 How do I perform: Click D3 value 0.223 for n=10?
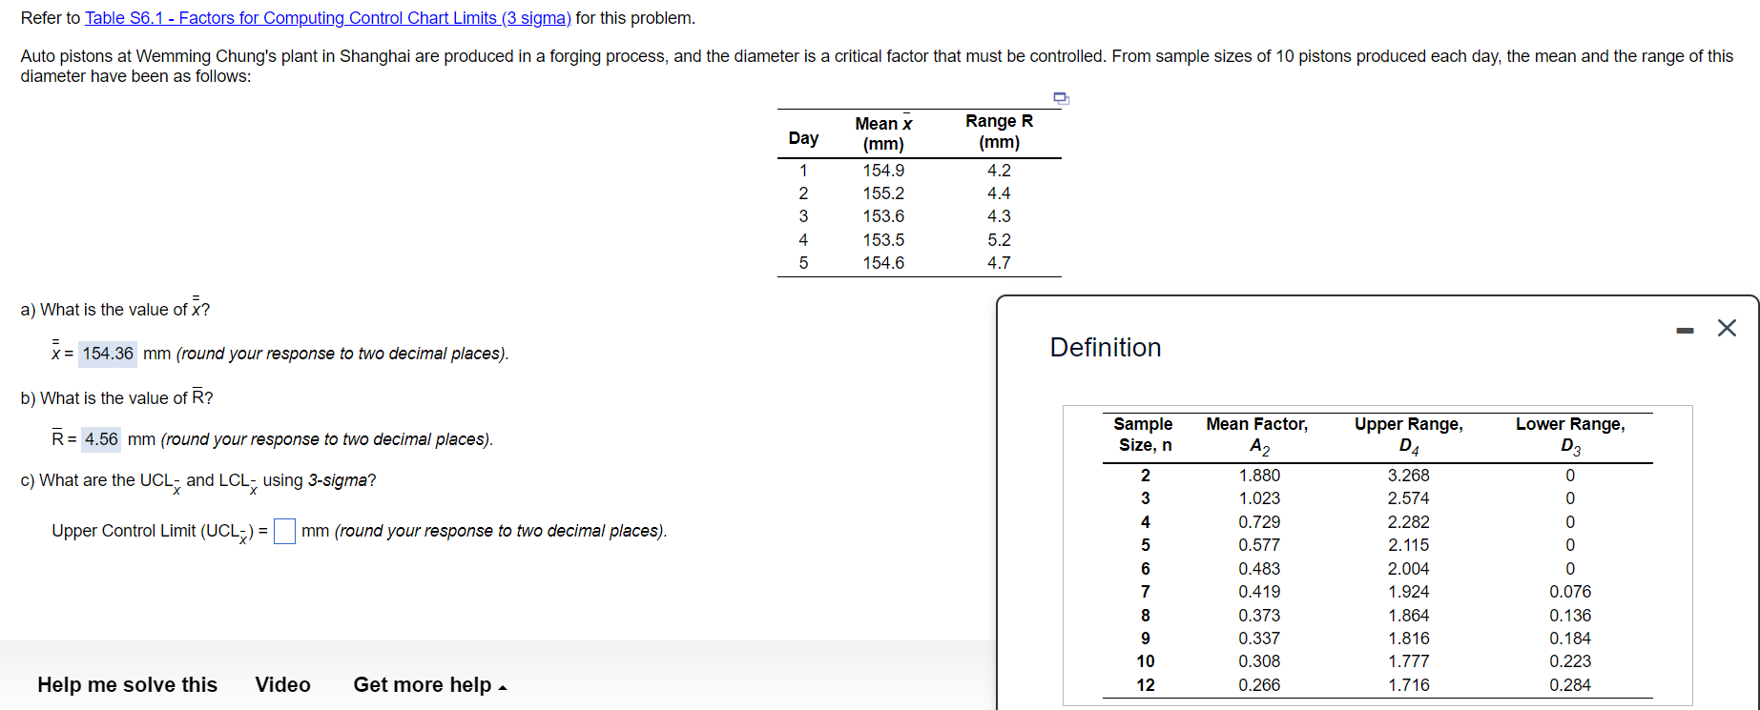1570,661
